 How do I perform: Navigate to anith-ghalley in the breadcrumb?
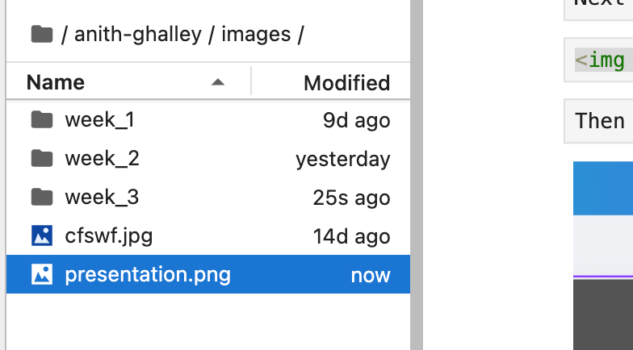point(142,35)
